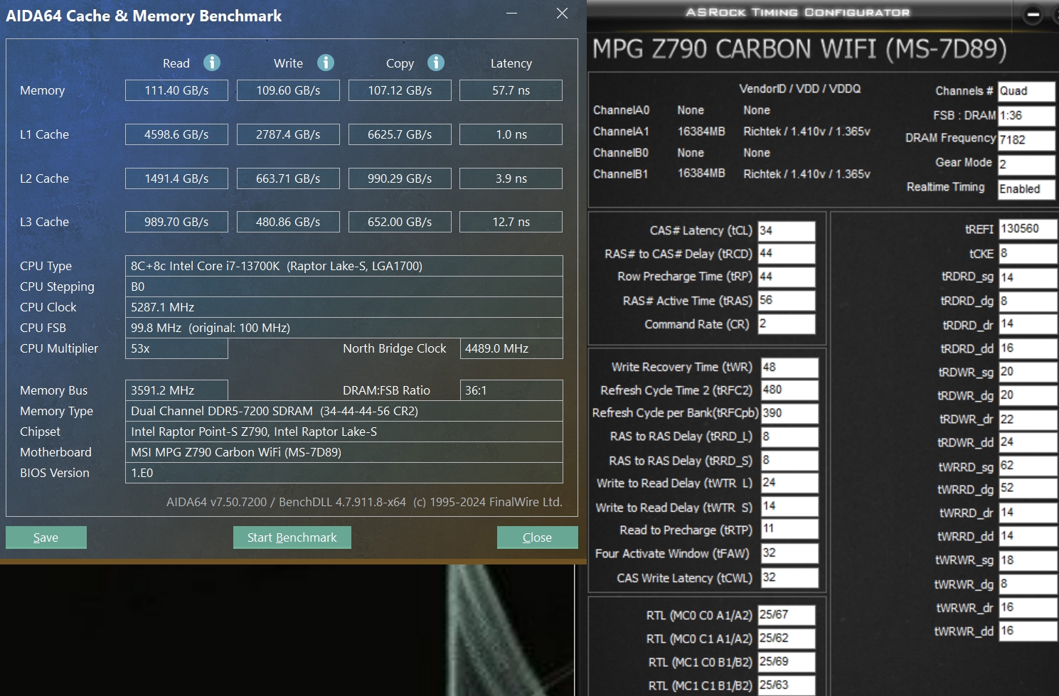Click the tWRWR_sg field showing 18
1059x696 pixels.
[1028, 560]
